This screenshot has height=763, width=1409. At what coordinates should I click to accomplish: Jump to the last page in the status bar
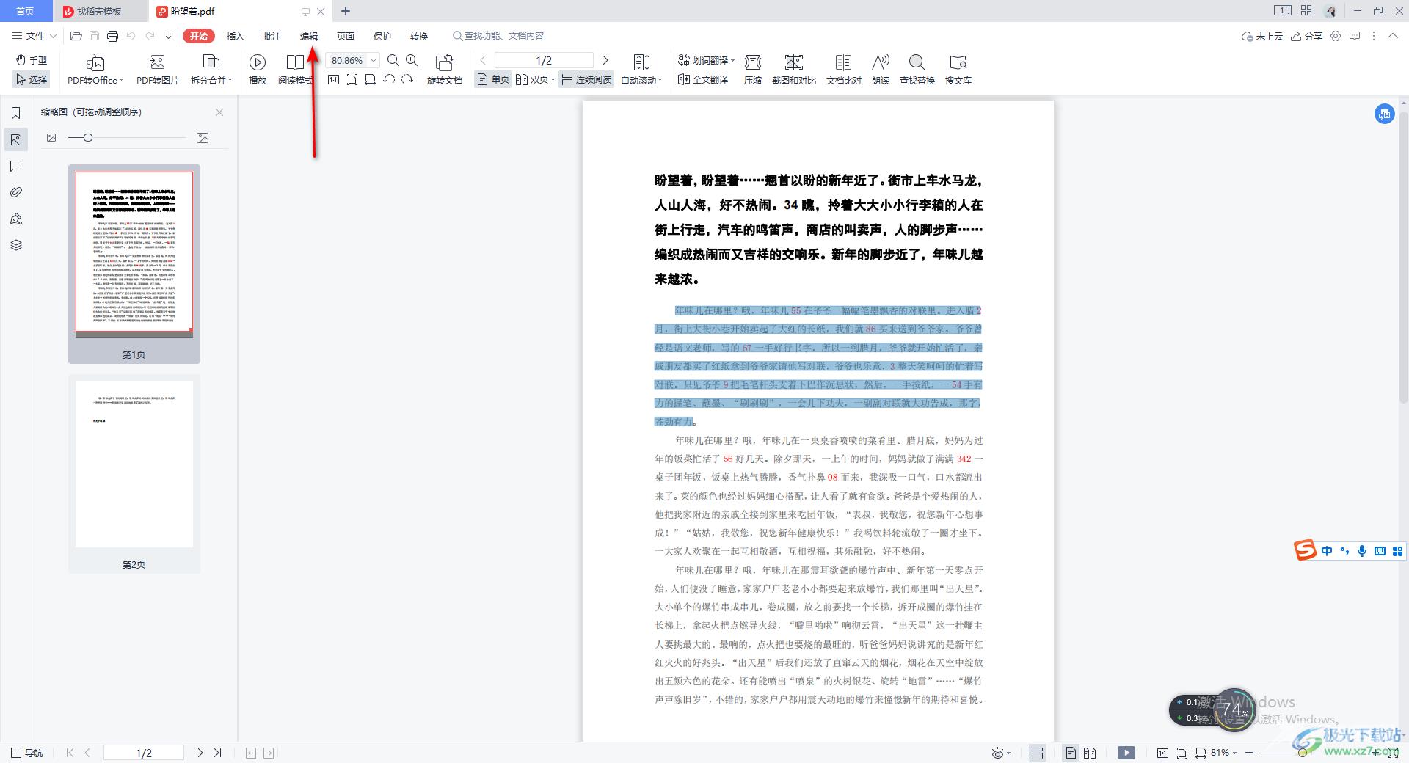click(217, 753)
